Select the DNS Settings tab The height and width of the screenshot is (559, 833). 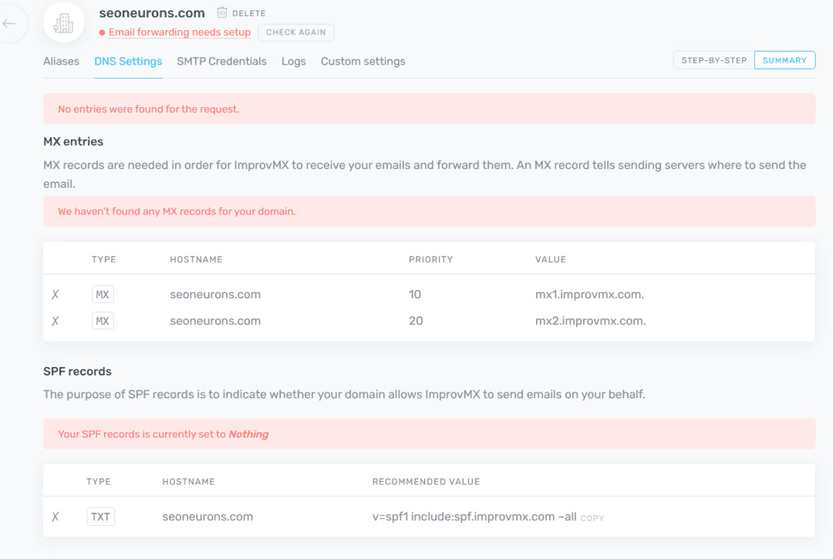click(x=128, y=61)
